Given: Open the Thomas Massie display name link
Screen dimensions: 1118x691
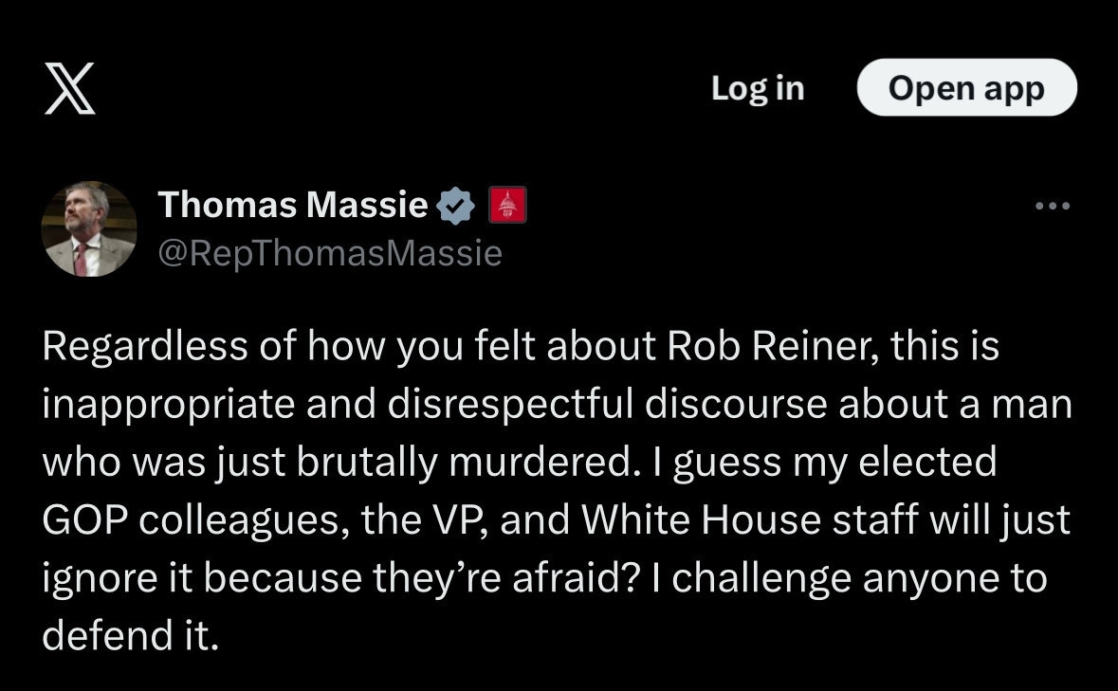Looking at the screenshot, I should [293, 204].
